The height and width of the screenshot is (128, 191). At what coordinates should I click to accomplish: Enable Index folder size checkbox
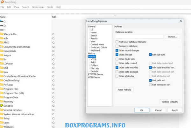tap(117, 59)
